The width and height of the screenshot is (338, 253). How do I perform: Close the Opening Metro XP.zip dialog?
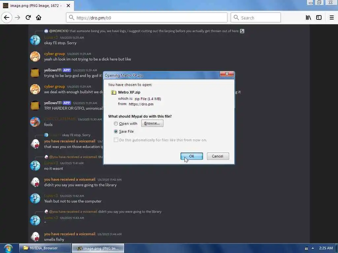(227, 74)
